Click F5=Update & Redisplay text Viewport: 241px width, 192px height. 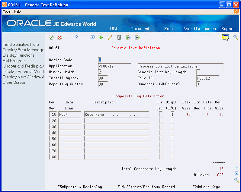point(80,187)
